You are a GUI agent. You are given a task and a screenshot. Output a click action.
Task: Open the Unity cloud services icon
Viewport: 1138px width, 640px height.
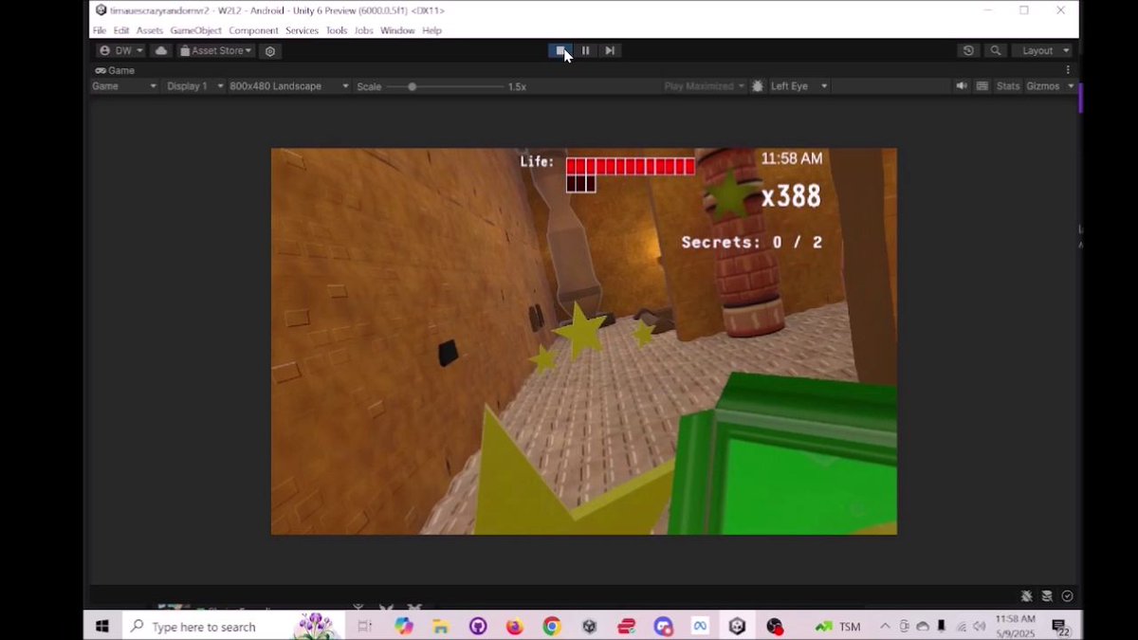(x=160, y=50)
